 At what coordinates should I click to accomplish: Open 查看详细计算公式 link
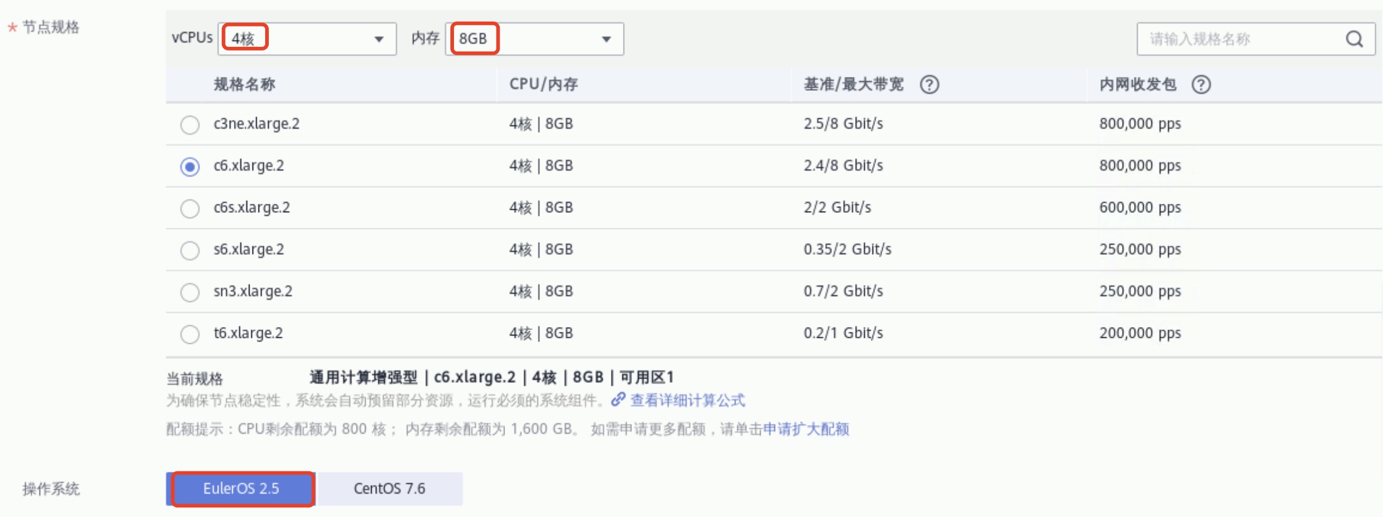687,400
